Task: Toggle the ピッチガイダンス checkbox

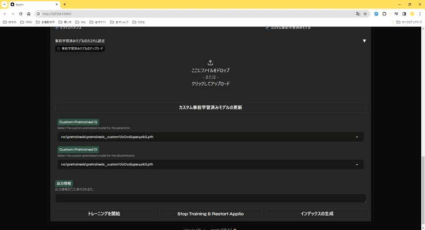Action: [57, 28]
